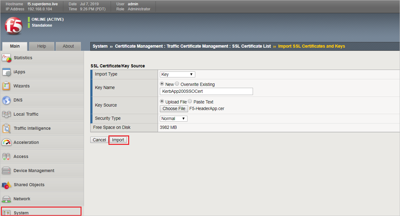Click the Key Name text field
Image resolution: width=400 pixels, height=216 pixels.
pos(206,91)
